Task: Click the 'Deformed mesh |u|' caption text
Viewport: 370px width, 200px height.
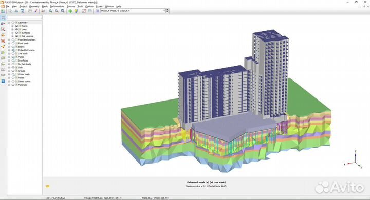Action: [207, 182]
